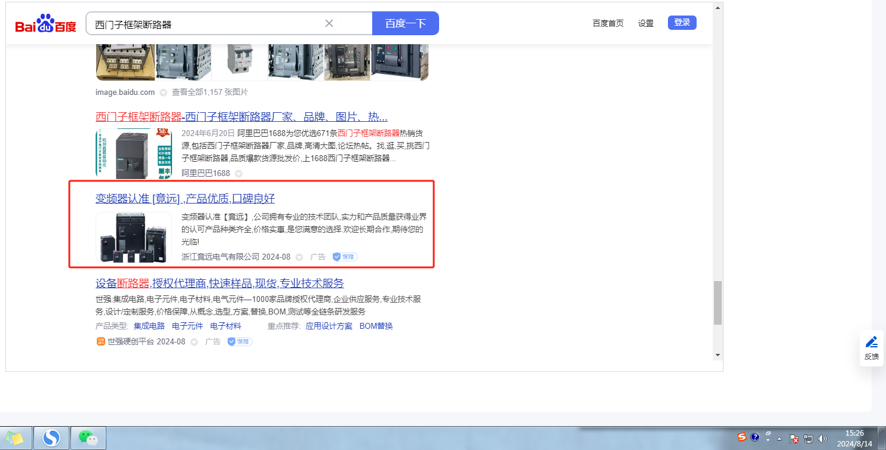This screenshot has width=886, height=450.
Task: Click the 反馈 feedback pencil icon
Action: pyautogui.click(x=872, y=342)
